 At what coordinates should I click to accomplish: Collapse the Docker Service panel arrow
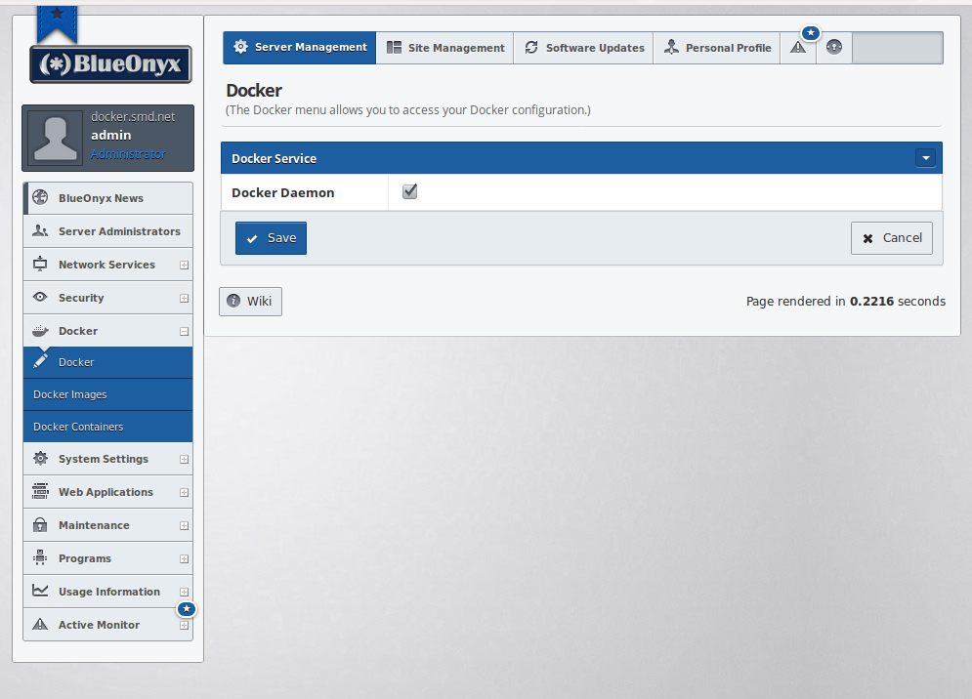coord(925,158)
